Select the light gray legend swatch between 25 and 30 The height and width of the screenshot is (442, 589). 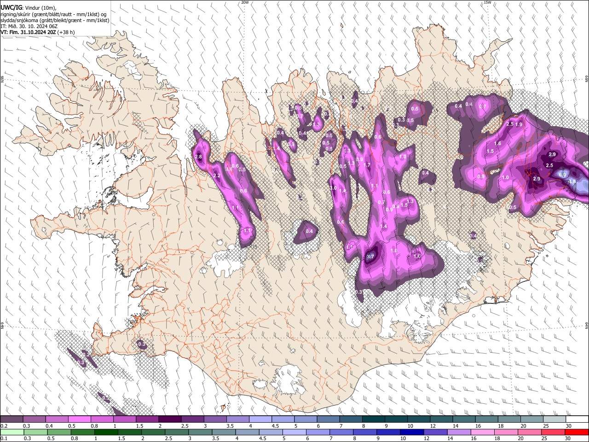[x=554, y=419]
